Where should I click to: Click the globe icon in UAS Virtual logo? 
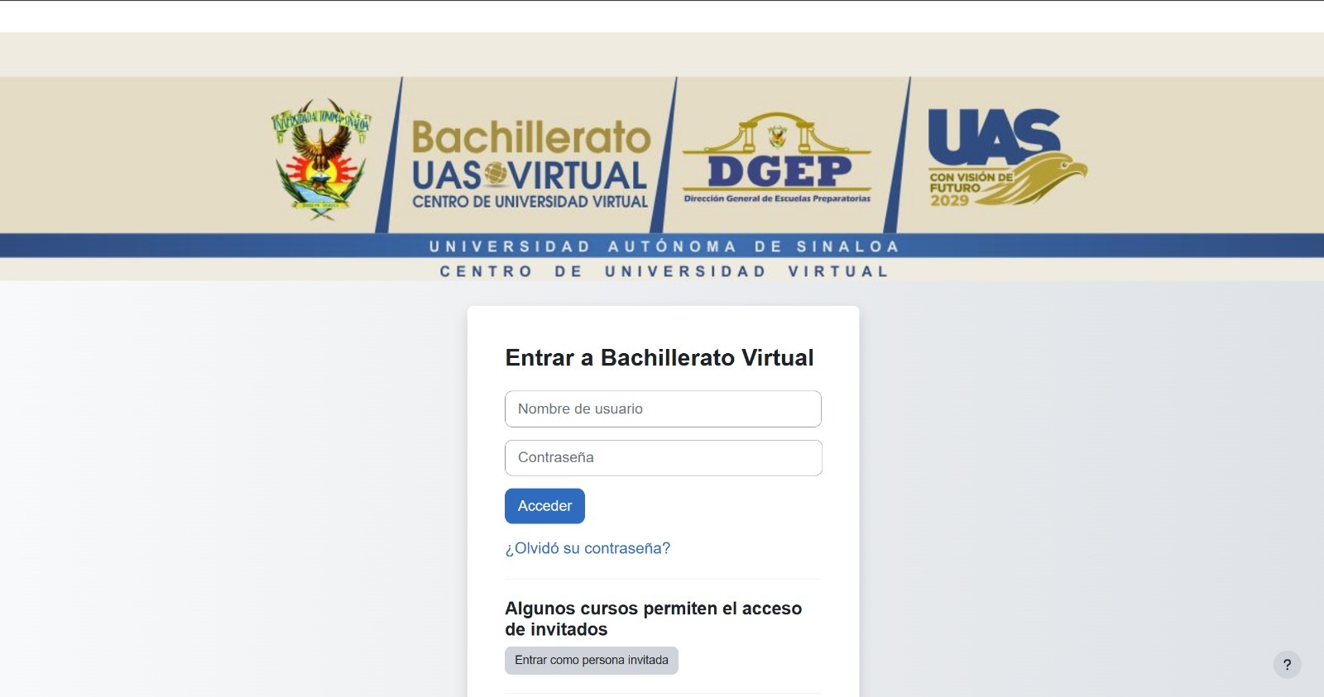coord(495,174)
